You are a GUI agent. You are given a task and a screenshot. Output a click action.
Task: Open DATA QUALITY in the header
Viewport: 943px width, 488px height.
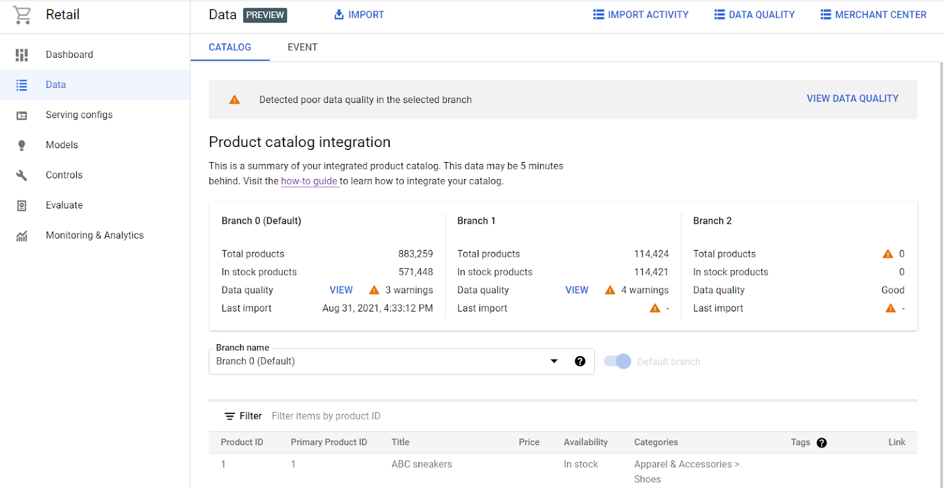click(754, 14)
